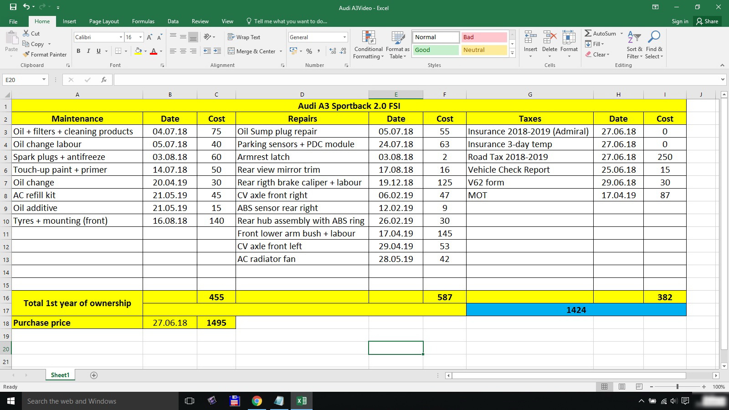
Task: Increase font size with the larger A
Action: click(149, 37)
